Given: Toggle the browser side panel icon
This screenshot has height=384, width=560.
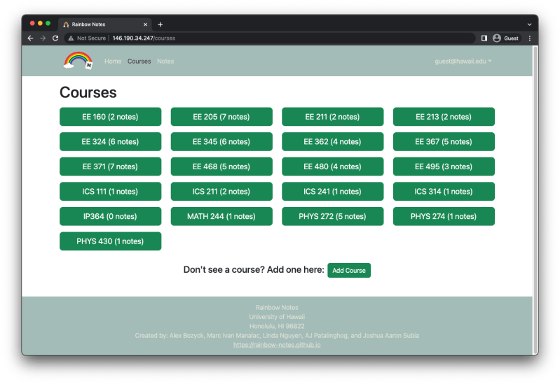Looking at the screenshot, I should [x=484, y=38].
